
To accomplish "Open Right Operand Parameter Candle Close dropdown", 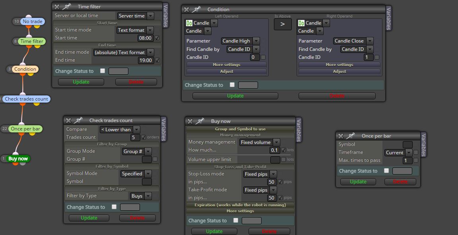I will 353,41.
